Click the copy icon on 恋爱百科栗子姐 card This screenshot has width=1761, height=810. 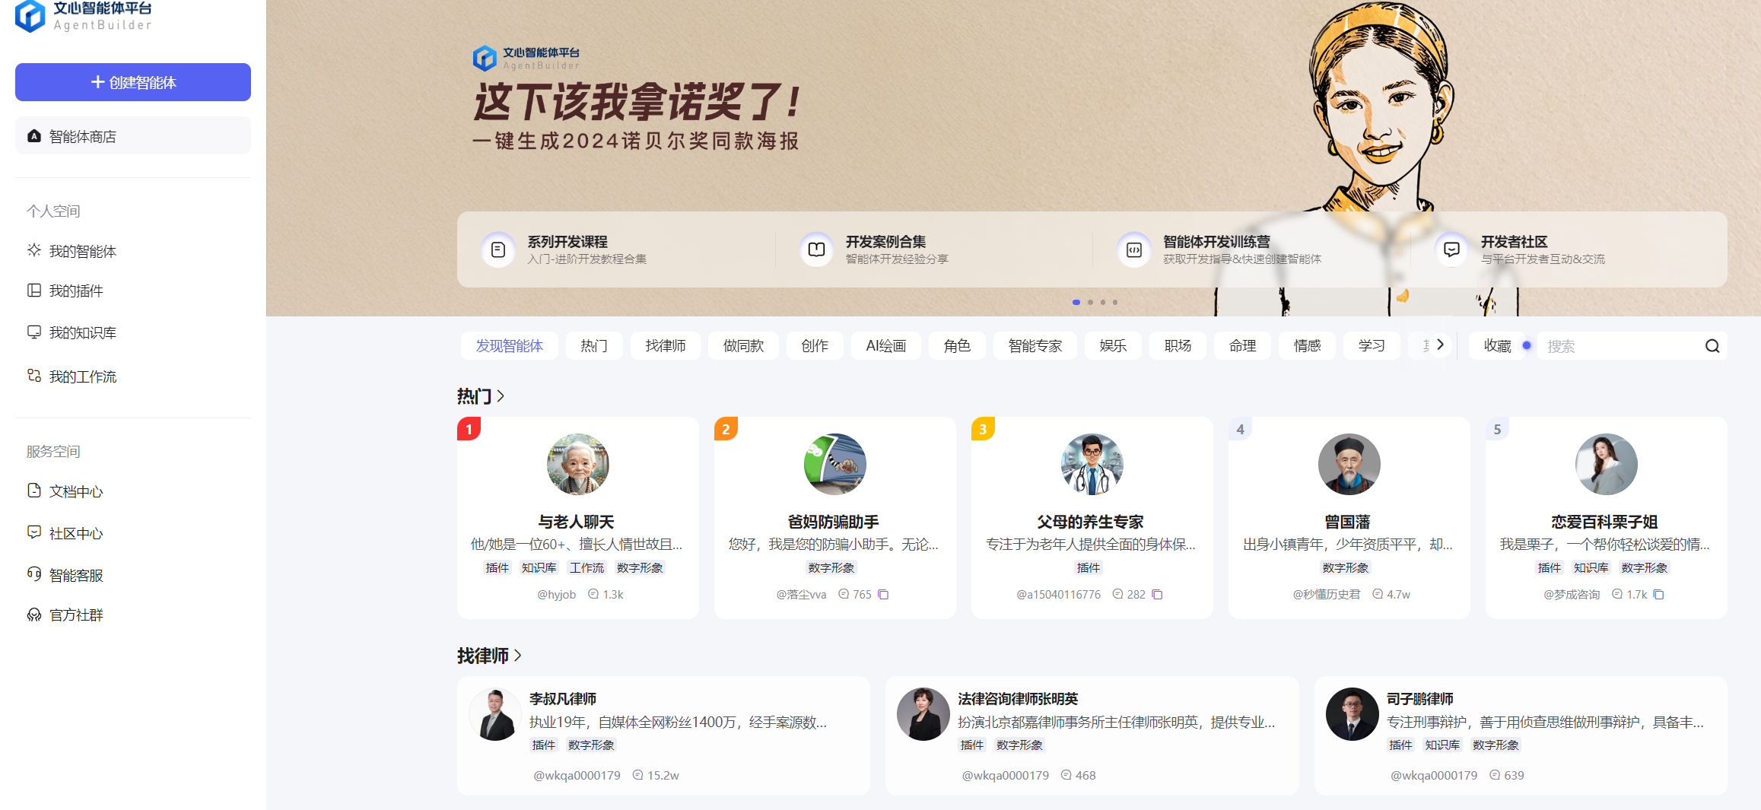(x=1658, y=594)
